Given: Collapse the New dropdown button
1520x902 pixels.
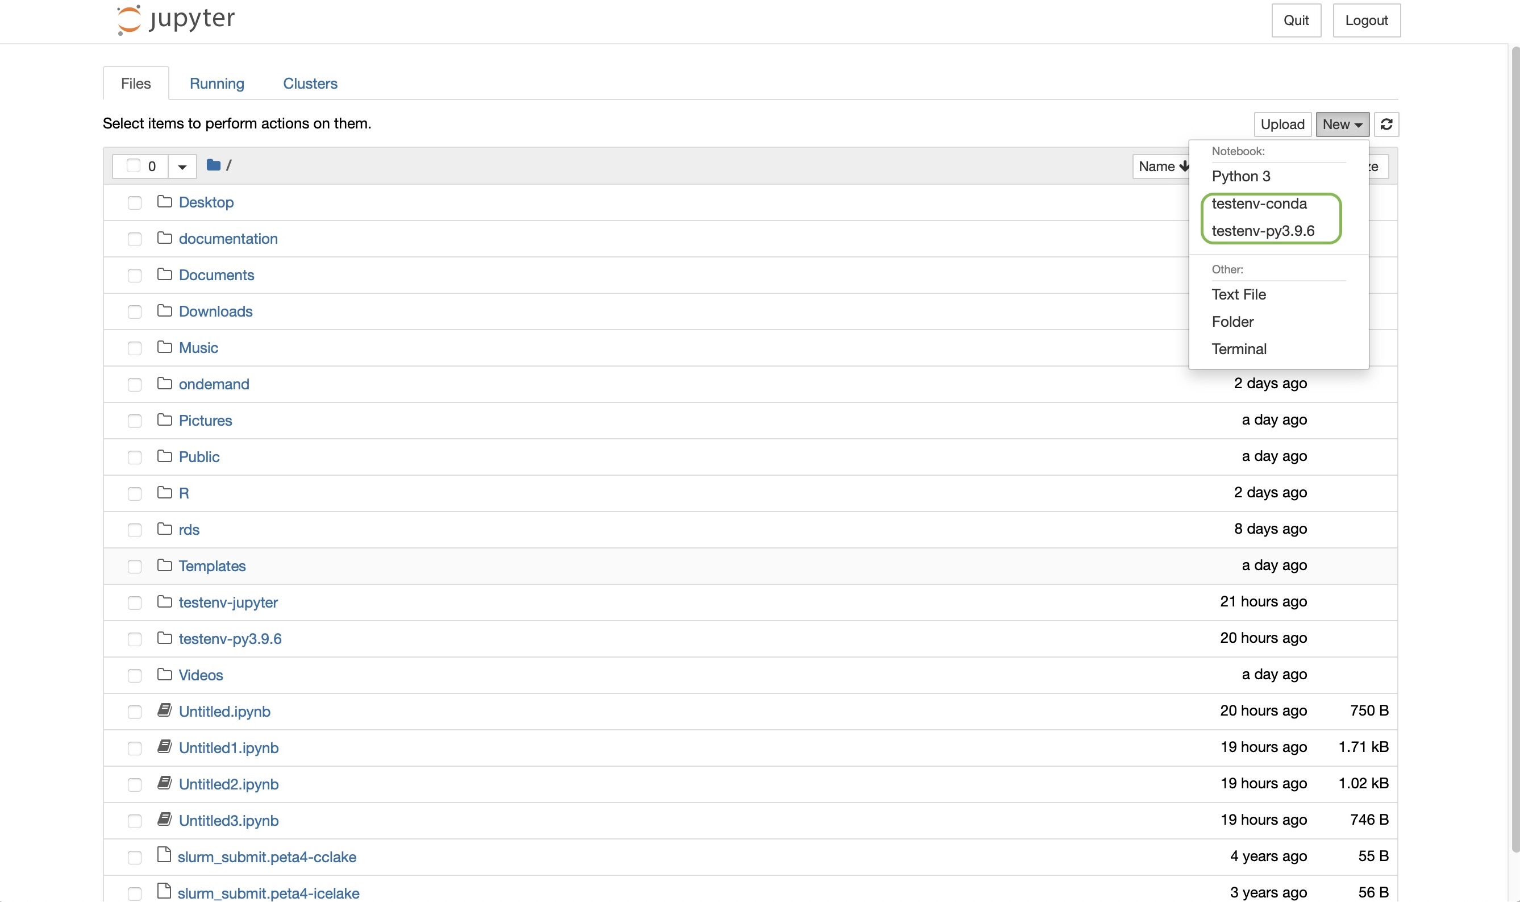Looking at the screenshot, I should [1342, 124].
